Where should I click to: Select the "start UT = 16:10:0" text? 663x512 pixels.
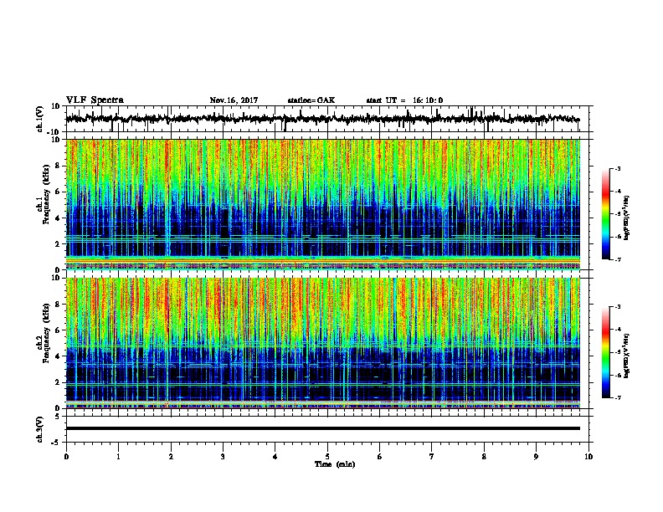click(x=404, y=100)
